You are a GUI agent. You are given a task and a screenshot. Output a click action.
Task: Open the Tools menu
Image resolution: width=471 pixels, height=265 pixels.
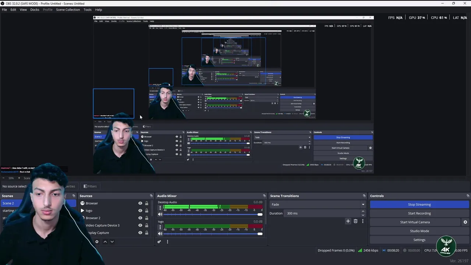point(88,10)
